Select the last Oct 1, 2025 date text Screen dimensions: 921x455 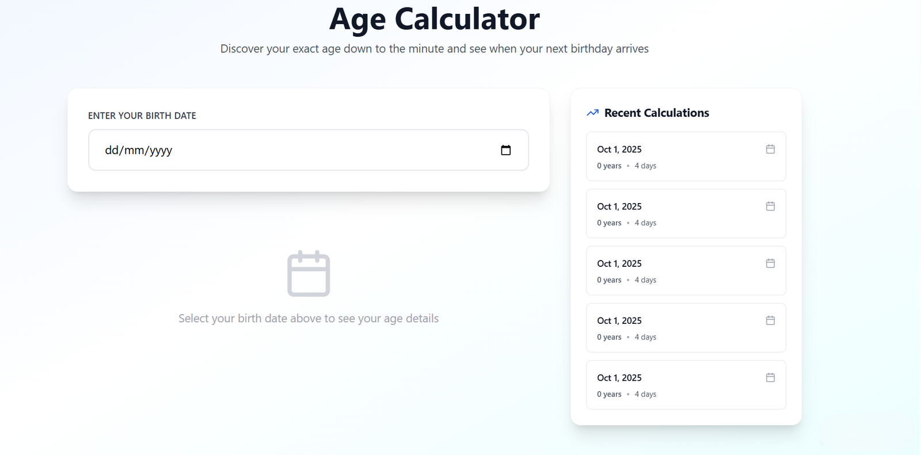click(x=619, y=378)
